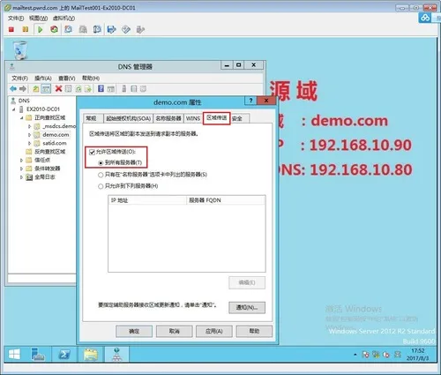Expand the 条件转发器 folder node

tap(21, 169)
